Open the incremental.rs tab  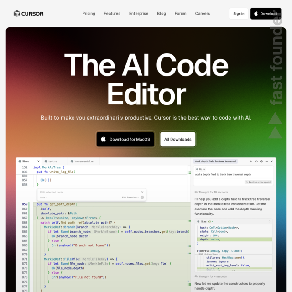point(84,161)
